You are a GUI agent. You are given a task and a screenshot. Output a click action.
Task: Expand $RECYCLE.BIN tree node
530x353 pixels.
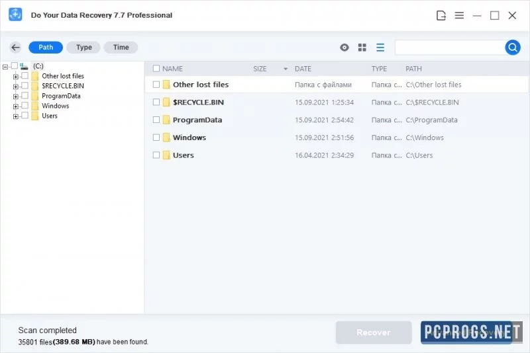(x=15, y=87)
